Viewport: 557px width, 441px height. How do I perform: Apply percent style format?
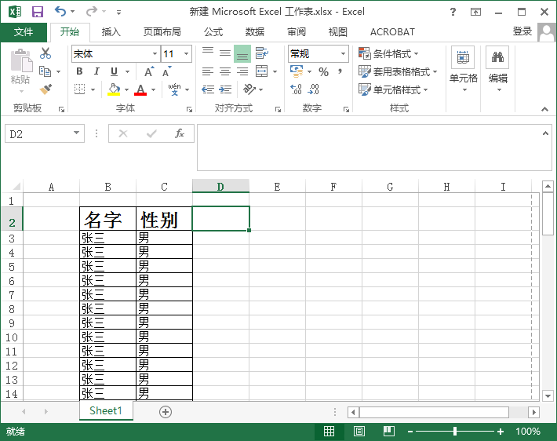(323, 72)
